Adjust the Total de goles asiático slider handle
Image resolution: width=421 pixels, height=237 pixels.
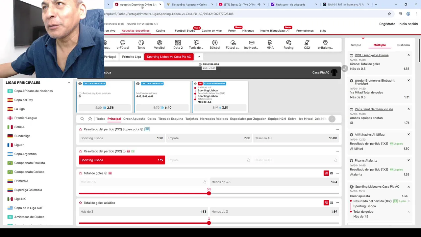click(209, 223)
